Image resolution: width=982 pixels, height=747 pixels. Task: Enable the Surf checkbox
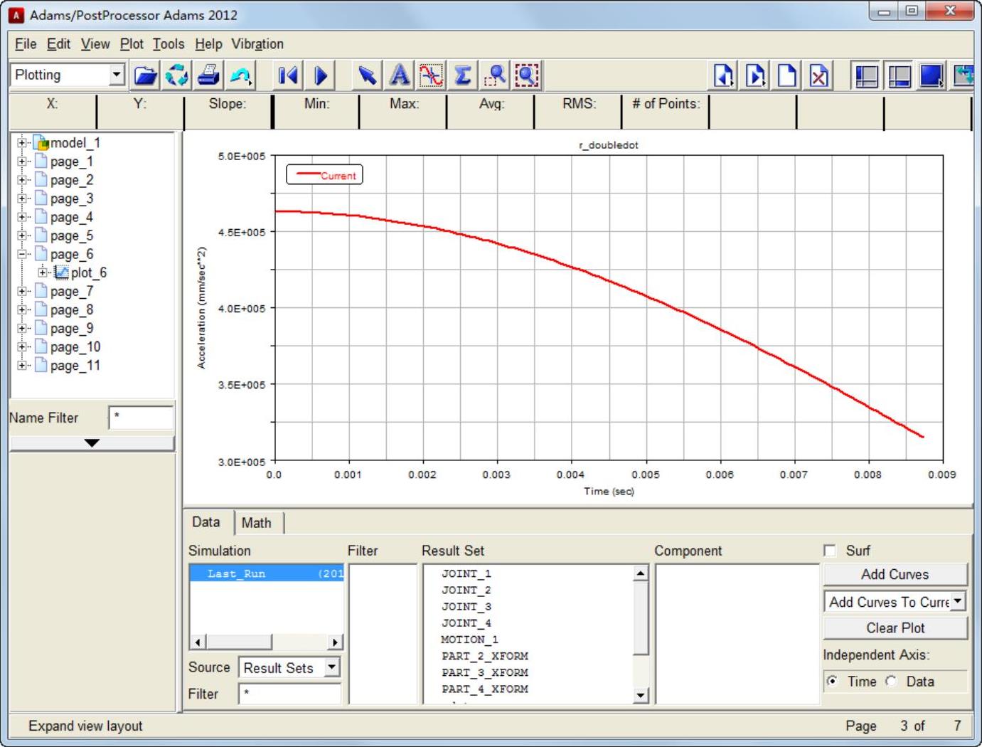(830, 551)
